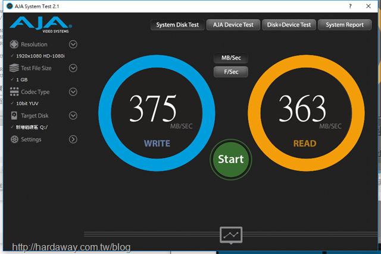Close the AJA System Test window
This screenshot has height=254, width=381.
368,7
